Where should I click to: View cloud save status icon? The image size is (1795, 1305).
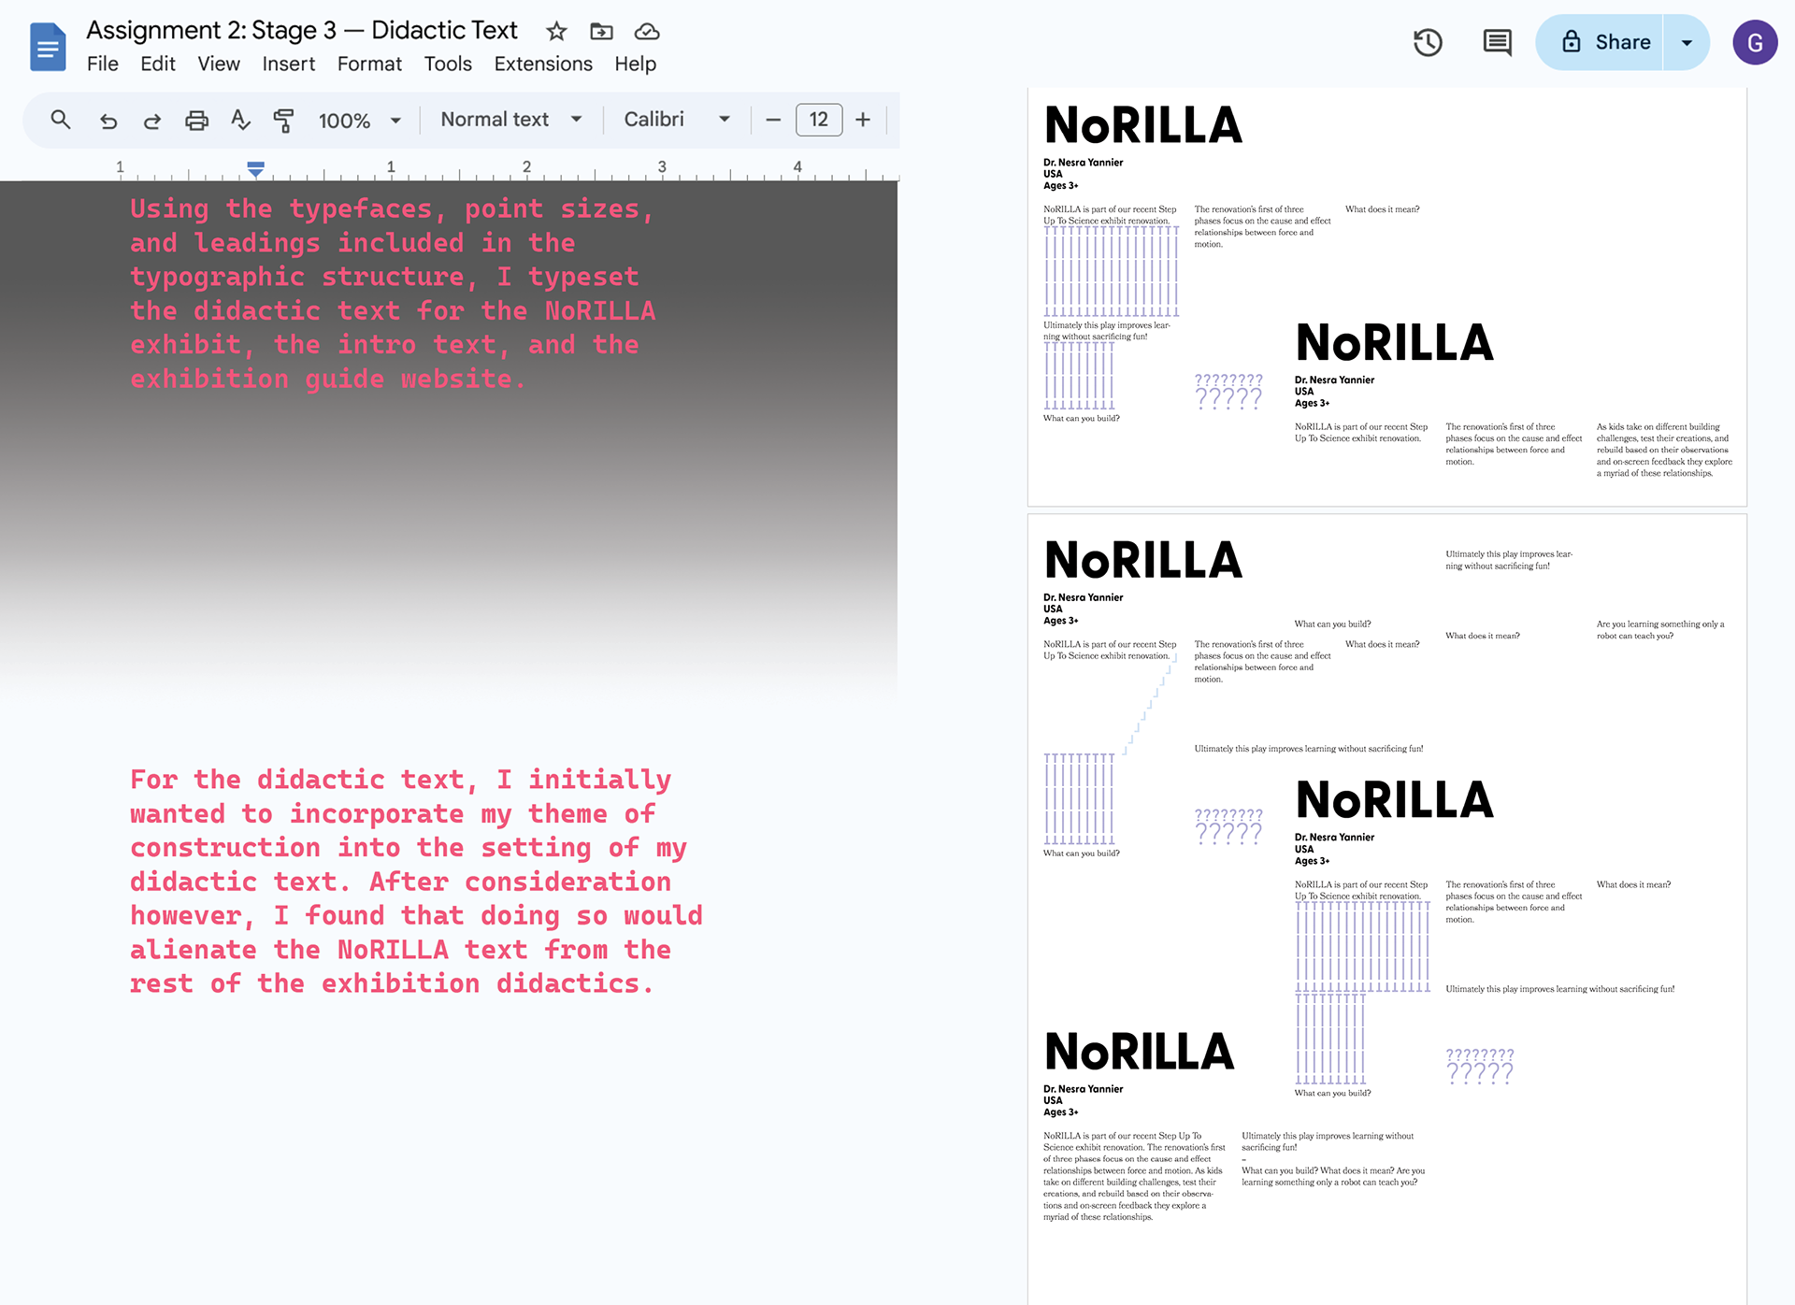click(647, 32)
